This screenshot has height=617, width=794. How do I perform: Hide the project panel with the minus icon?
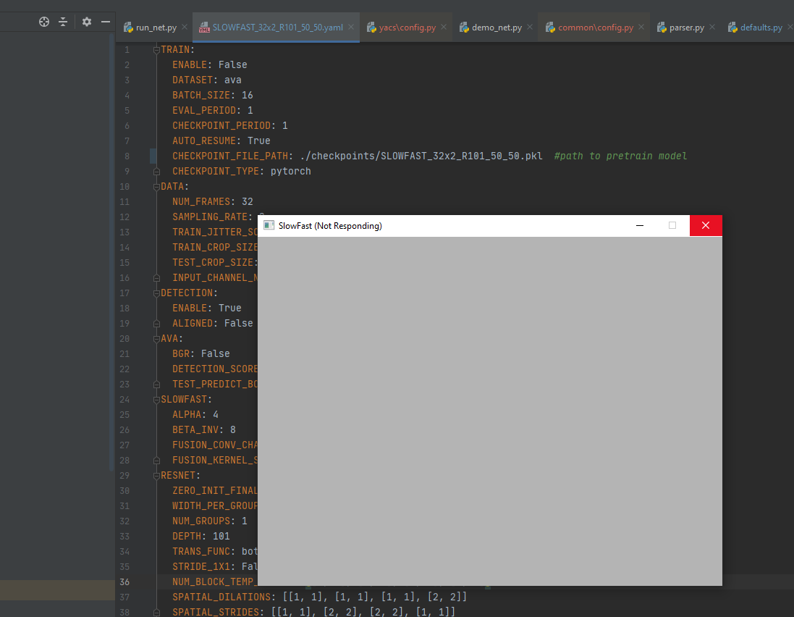tap(105, 22)
